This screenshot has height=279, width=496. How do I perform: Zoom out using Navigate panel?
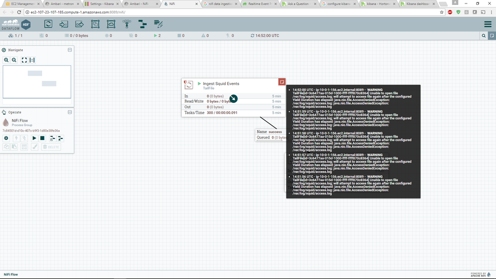pos(14,60)
